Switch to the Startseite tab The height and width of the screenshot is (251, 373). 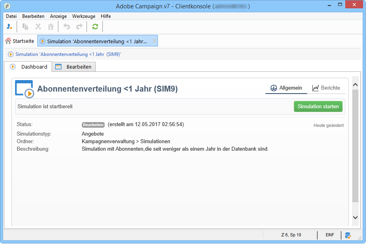point(20,41)
